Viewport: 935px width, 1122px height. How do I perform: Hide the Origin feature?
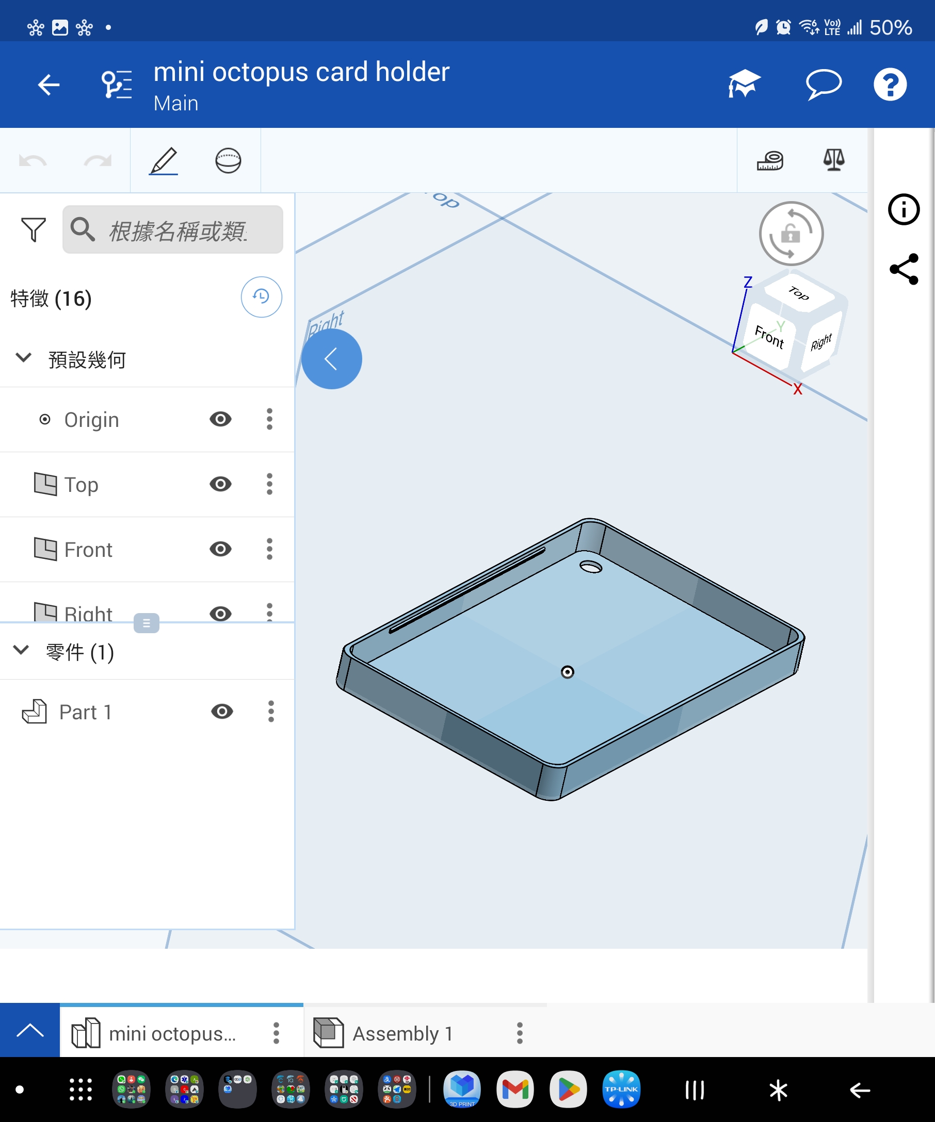(220, 419)
